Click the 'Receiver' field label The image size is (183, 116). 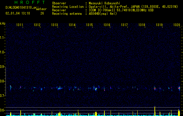click(59, 10)
